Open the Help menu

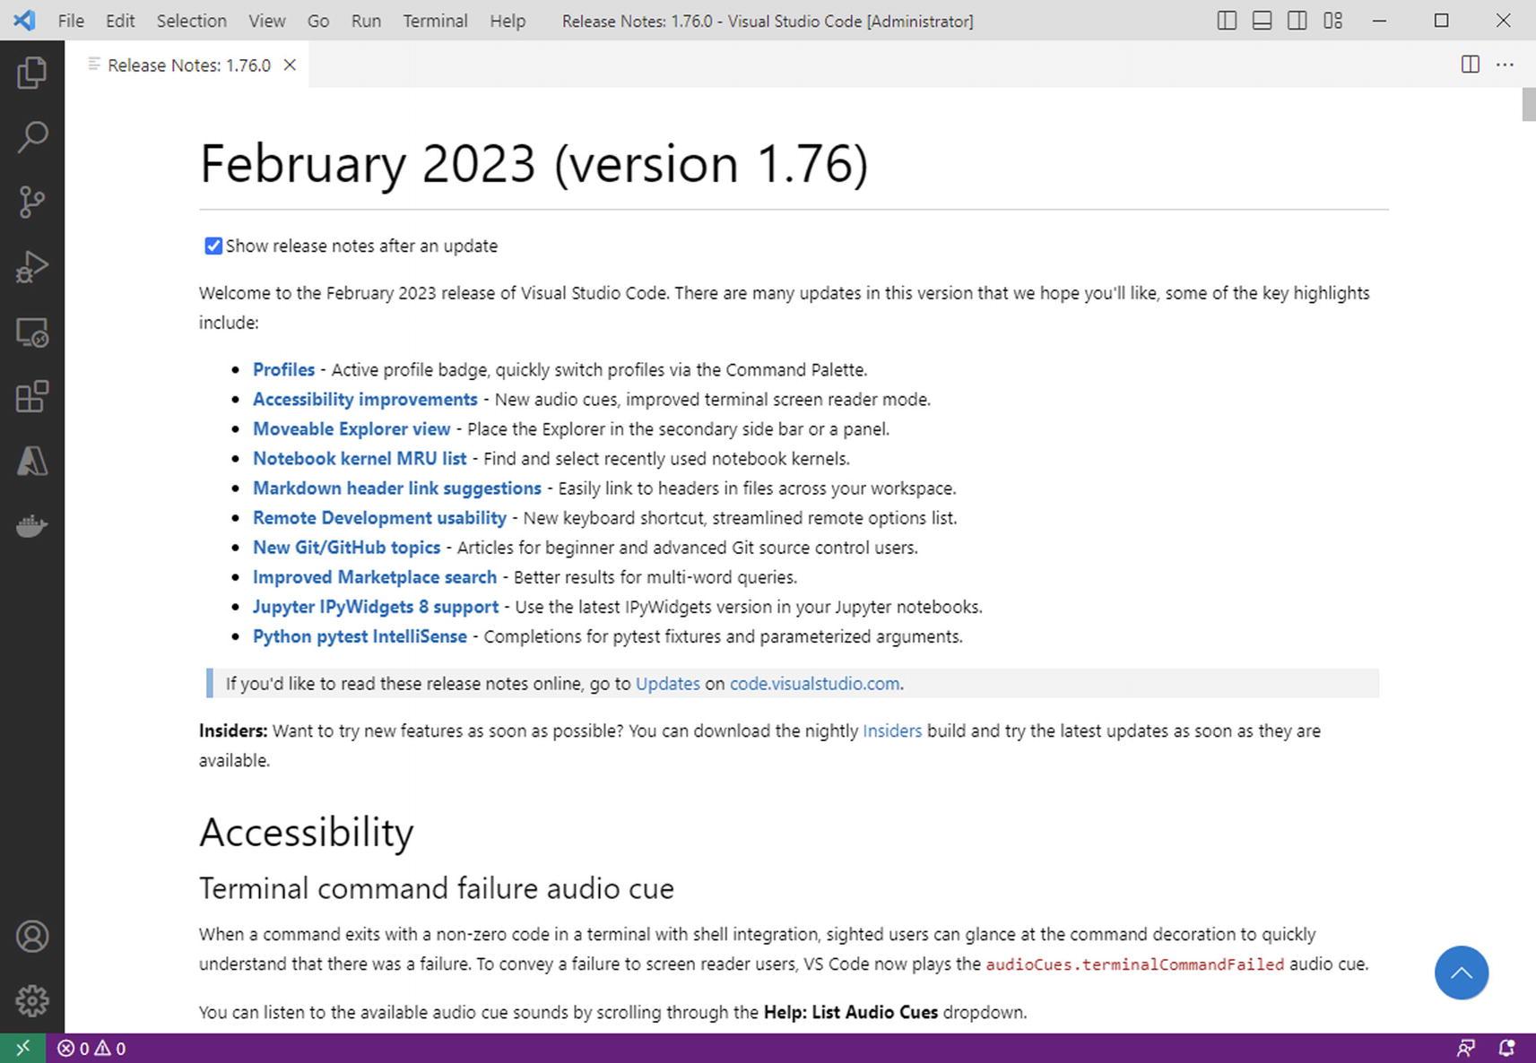click(x=508, y=21)
